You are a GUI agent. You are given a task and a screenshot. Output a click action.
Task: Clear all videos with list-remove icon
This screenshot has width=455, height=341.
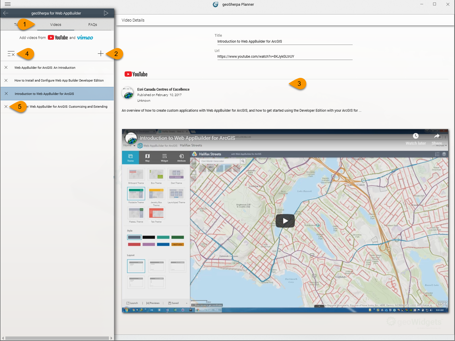11,54
